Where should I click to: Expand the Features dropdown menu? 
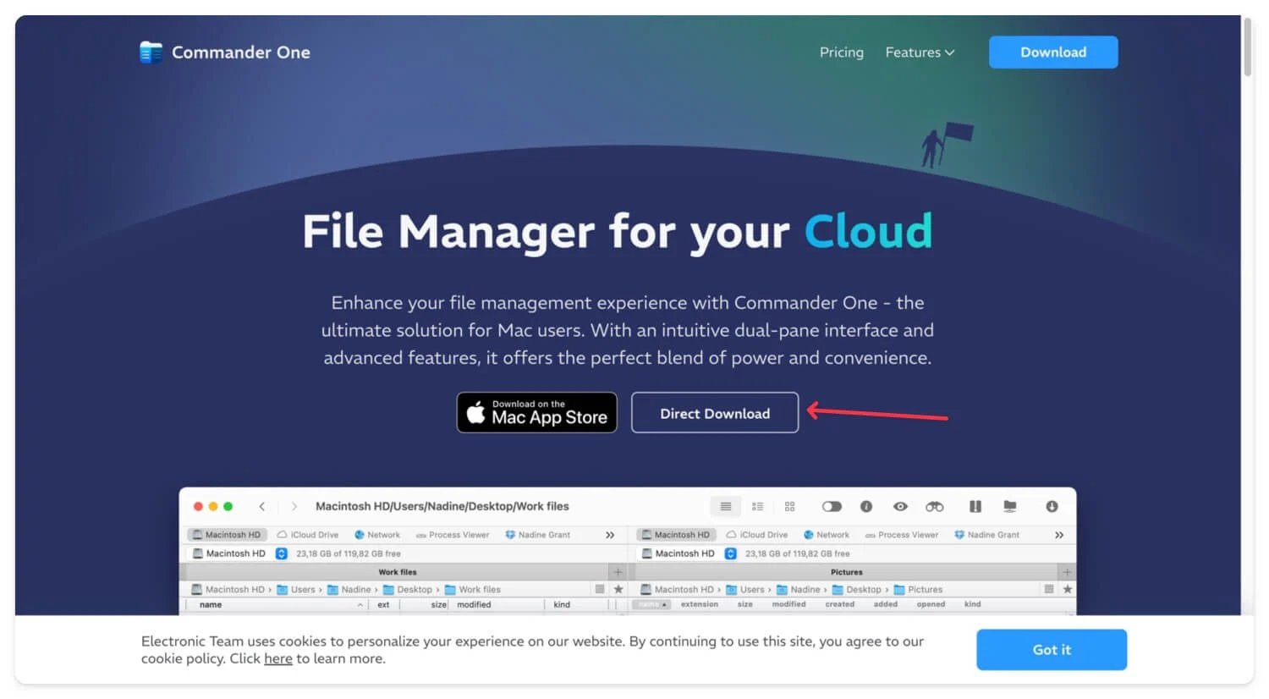tap(920, 52)
